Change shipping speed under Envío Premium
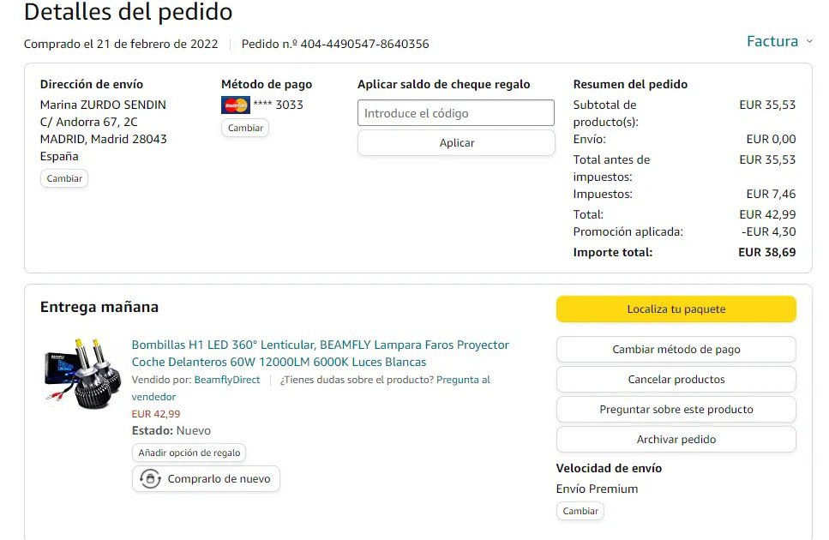The width and height of the screenshot is (829, 540). tap(580, 511)
